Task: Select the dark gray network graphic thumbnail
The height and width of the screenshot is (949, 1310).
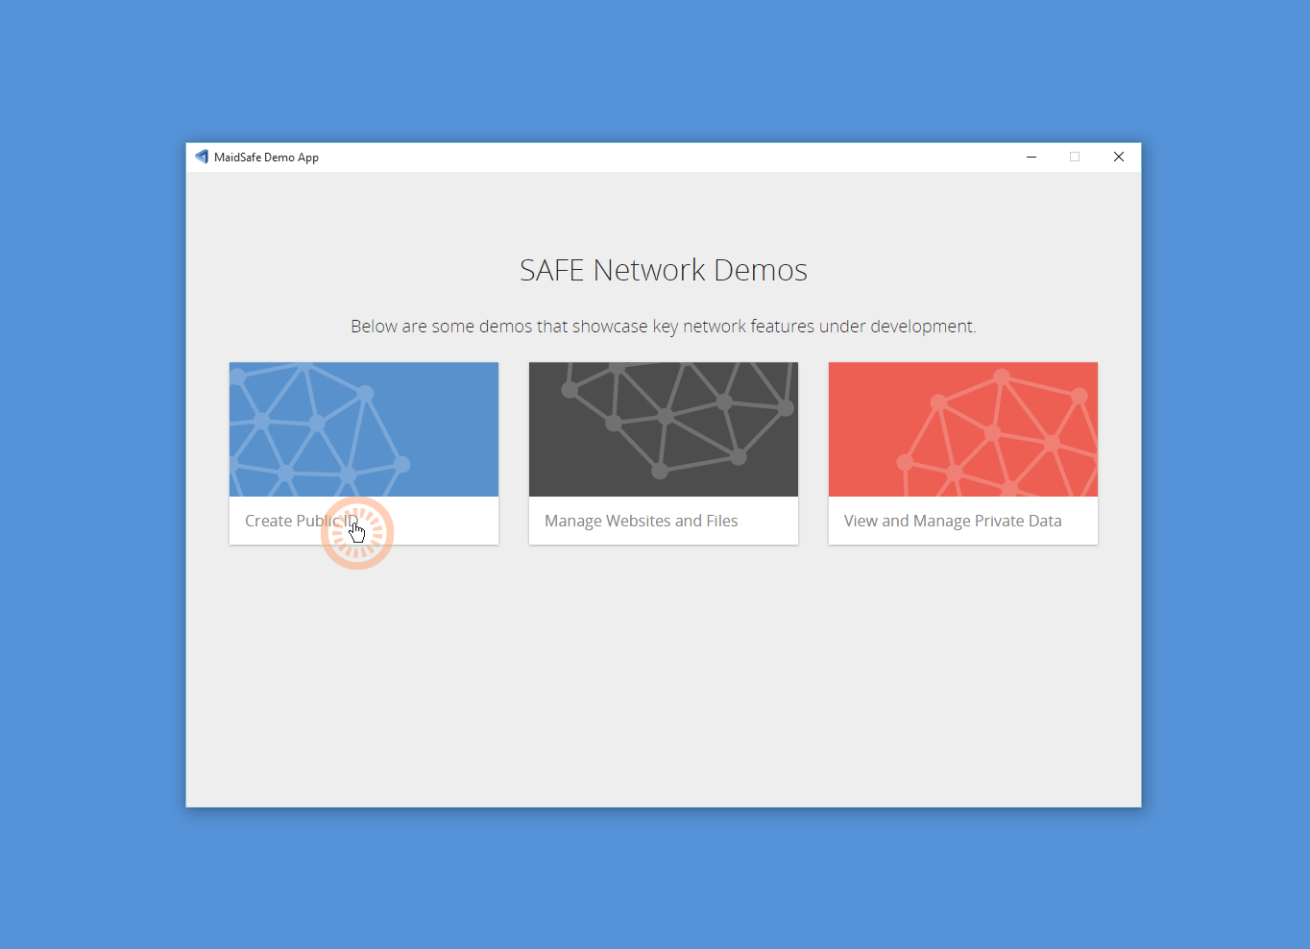Action: [x=664, y=429]
